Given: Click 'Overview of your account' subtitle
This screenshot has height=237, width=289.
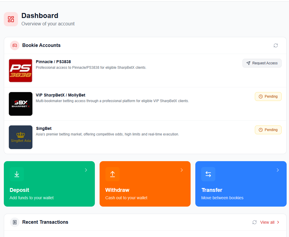Looking at the screenshot, I should pos(48,24).
